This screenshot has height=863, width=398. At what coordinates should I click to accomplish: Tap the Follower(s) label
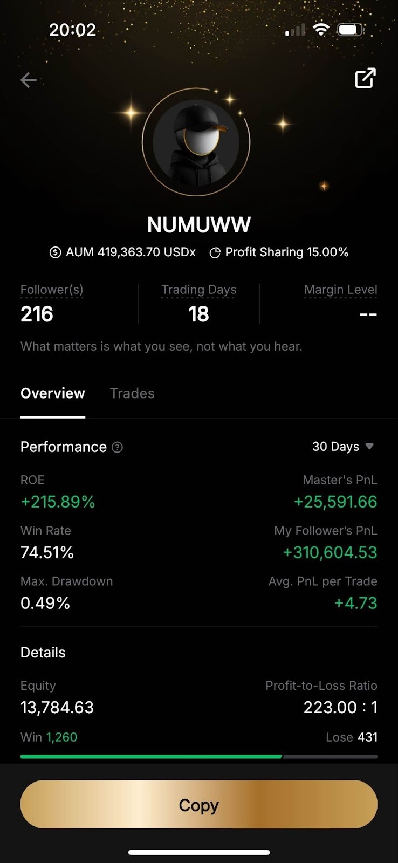tap(52, 290)
